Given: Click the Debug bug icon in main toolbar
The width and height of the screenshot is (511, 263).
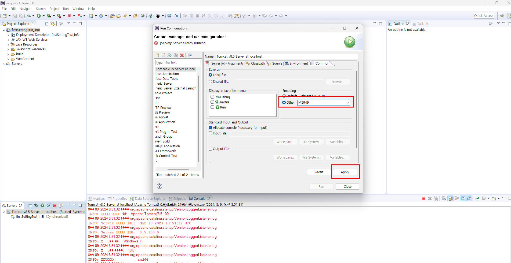Looking at the screenshot, I should (28, 16).
